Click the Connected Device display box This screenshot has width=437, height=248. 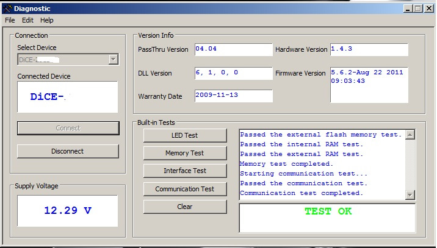[68, 97]
